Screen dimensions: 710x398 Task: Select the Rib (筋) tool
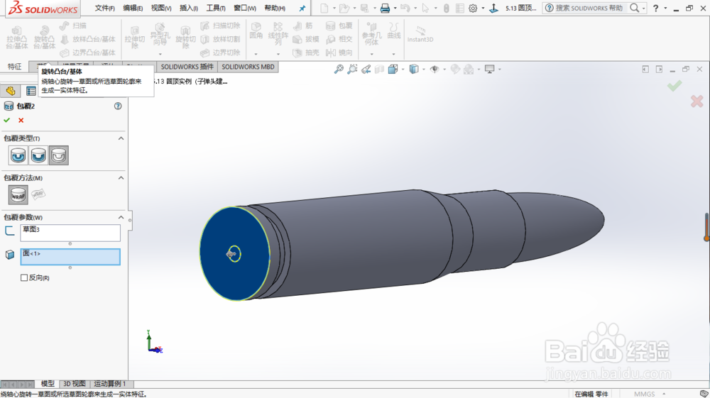click(x=303, y=26)
